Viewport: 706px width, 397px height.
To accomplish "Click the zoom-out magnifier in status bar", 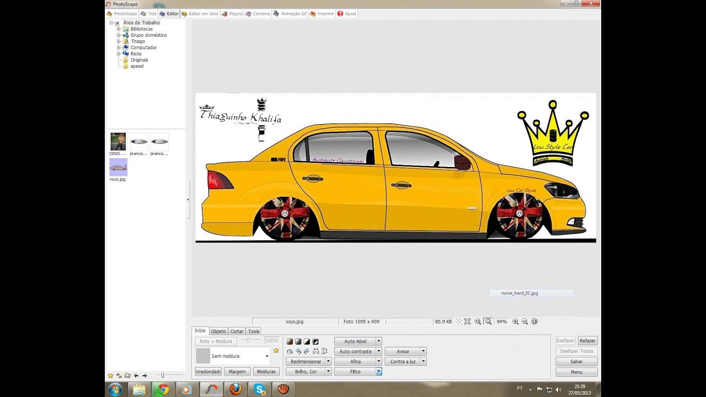I will 525,321.
